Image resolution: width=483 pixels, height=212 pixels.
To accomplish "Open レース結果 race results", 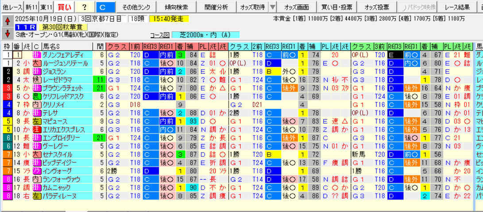I will coord(457,7).
